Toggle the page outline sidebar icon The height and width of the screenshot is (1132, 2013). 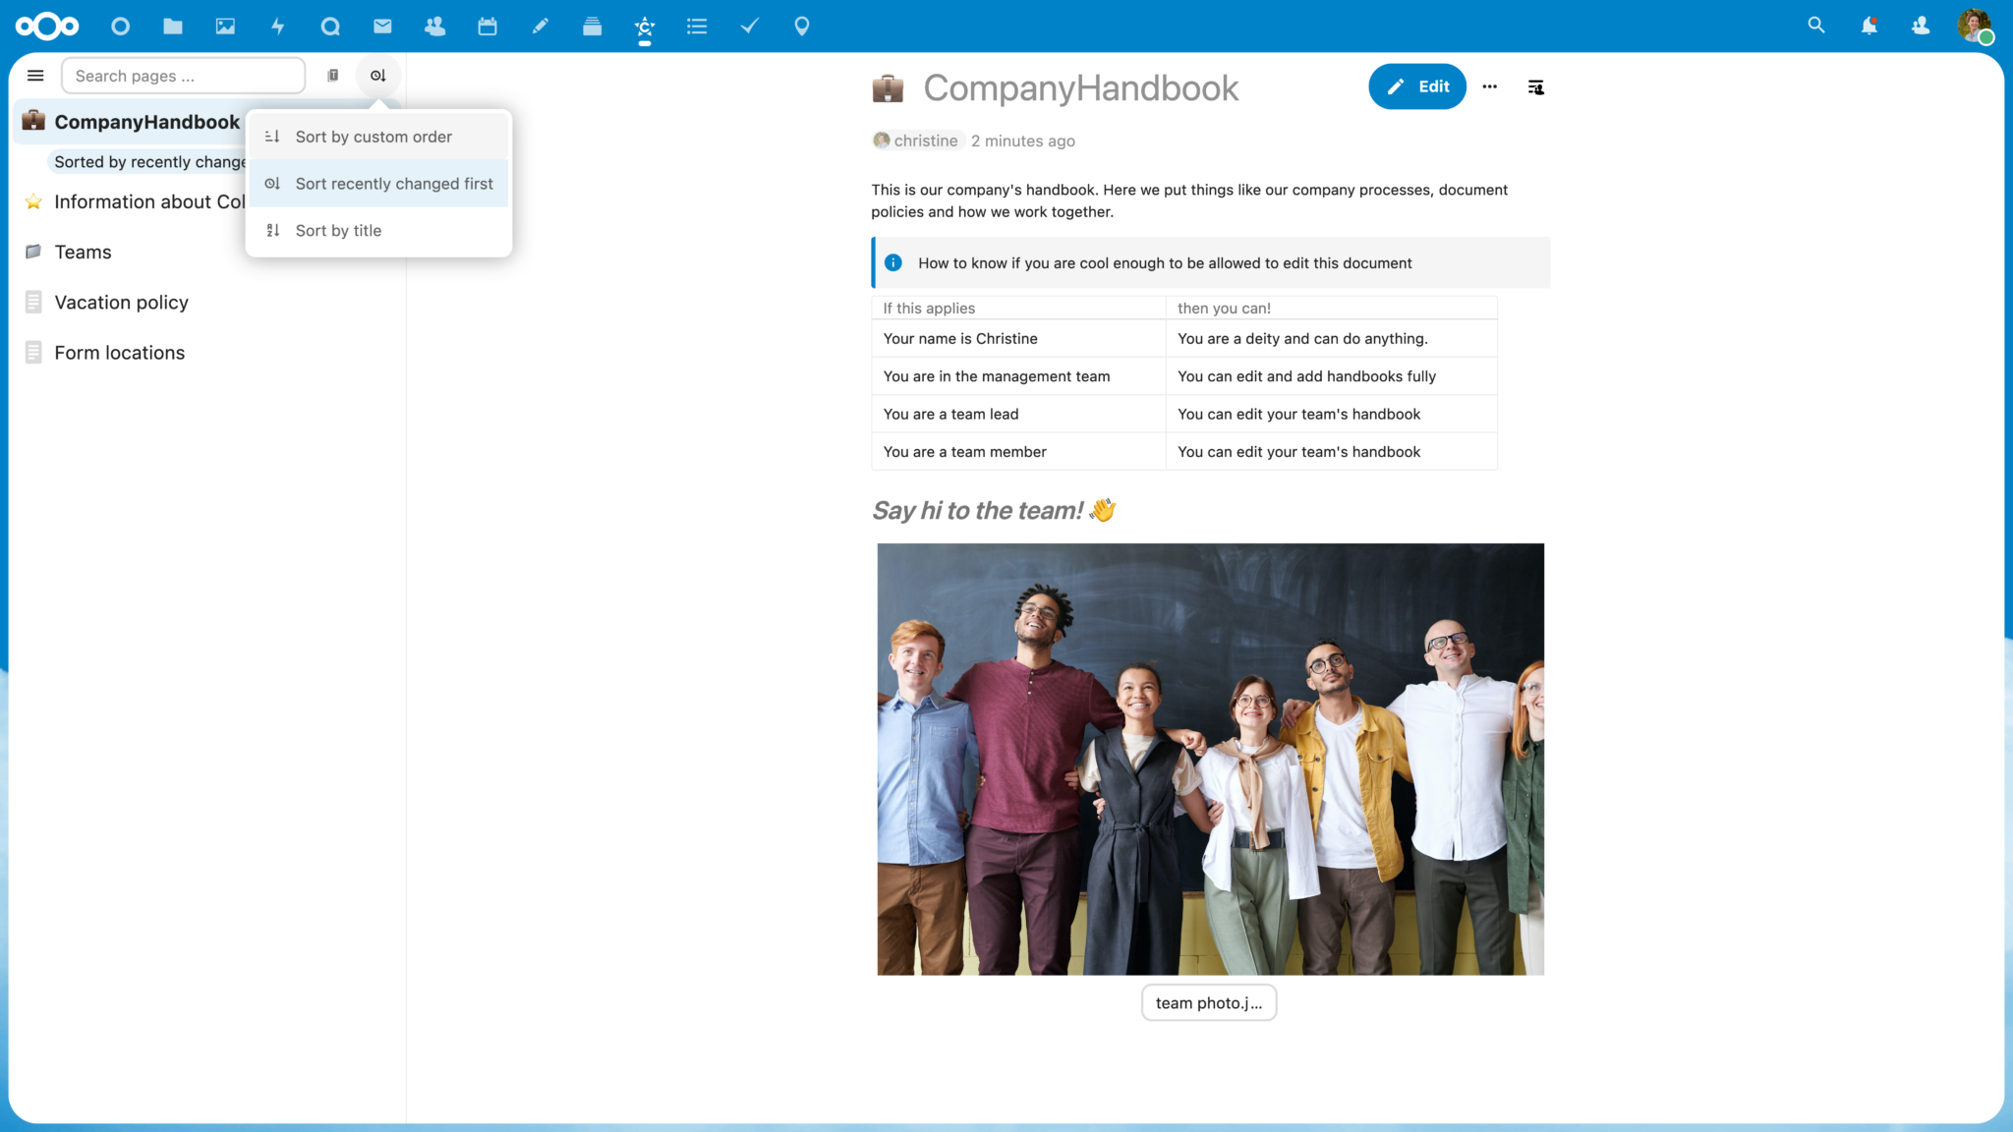click(x=1535, y=86)
